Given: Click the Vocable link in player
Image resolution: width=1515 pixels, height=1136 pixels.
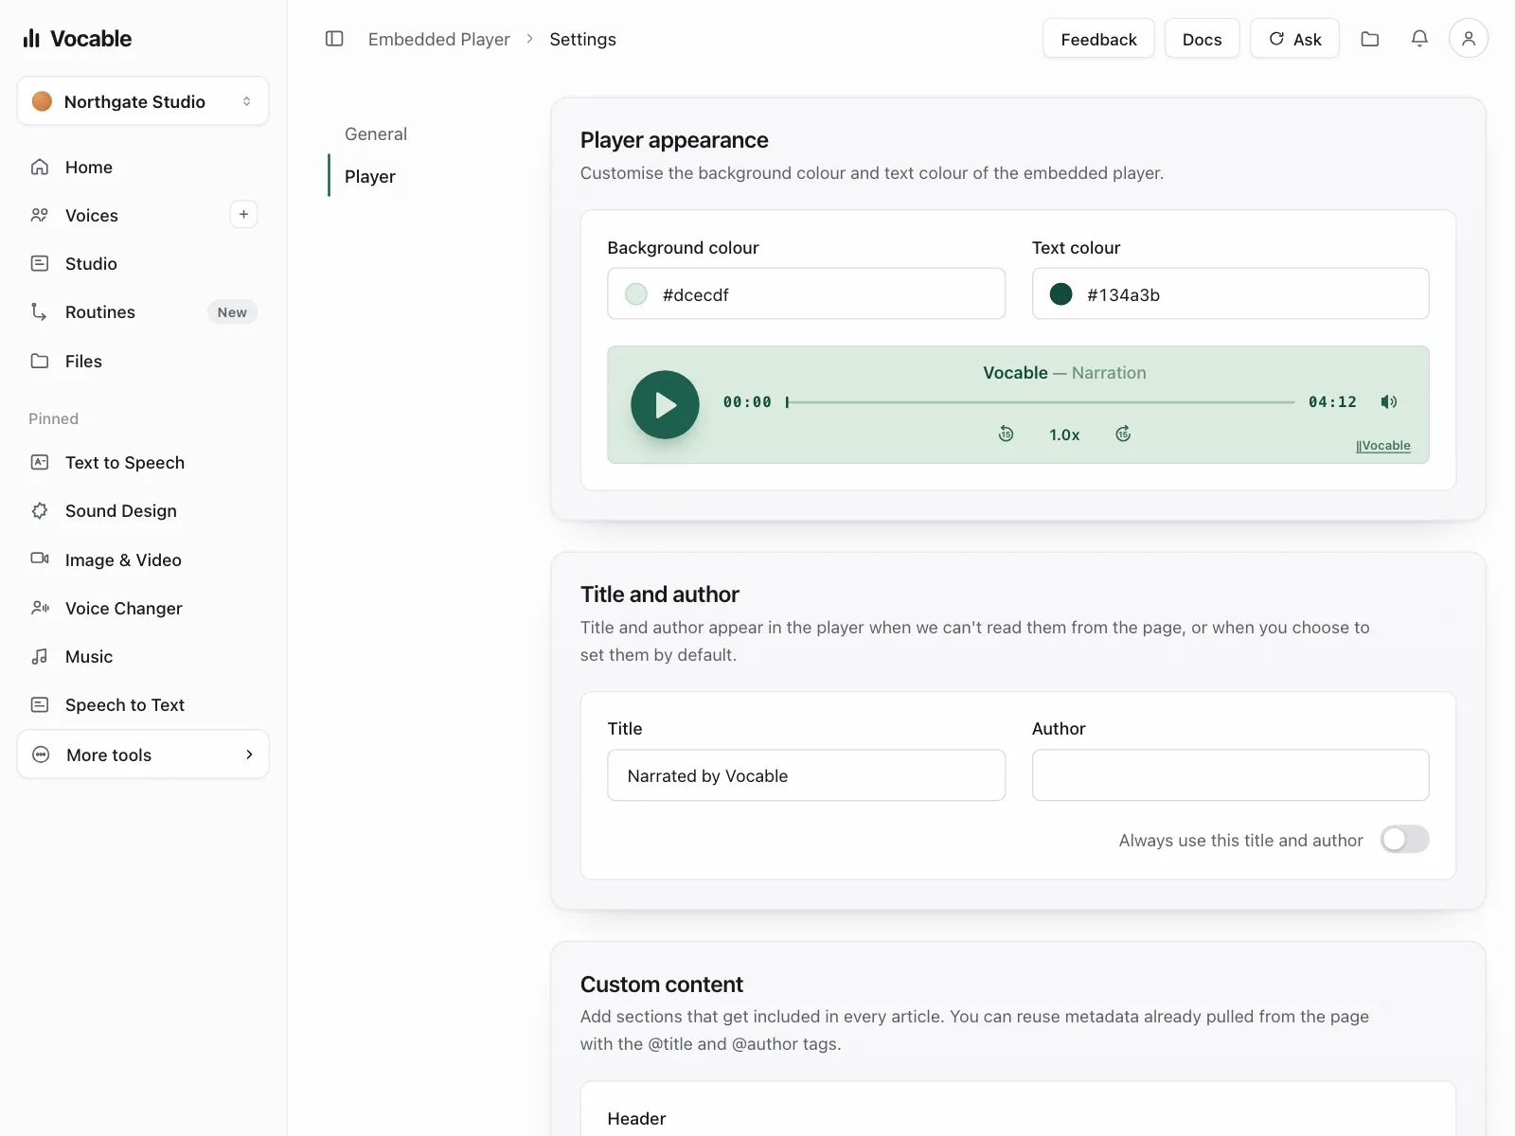Looking at the screenshot, I should 1383,446.
